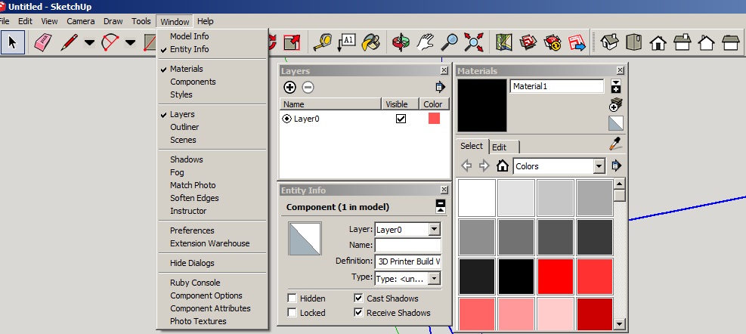This screenshot has width=746, height=334.
Task: Select the Scale tool icon
Action: [x=290, y=42]
